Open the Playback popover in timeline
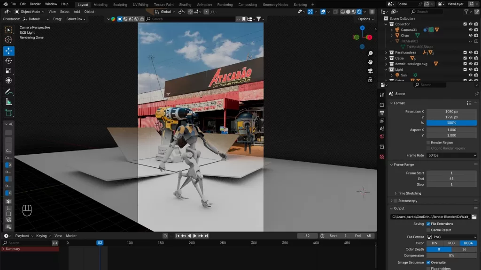 [x=24, y=236]
